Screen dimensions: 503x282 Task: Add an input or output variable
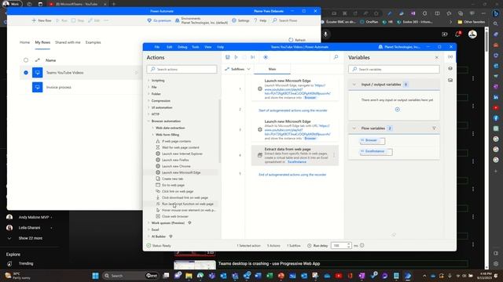[398, 110]
